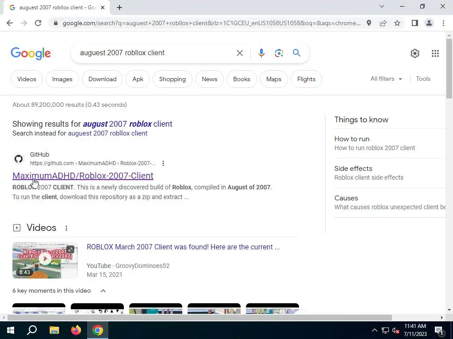Open the notification center icon

[438, 330]
